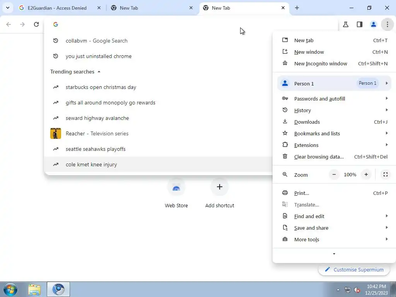Switch to the middle New Tab
The image size is (396, 297).
(152, 8)
